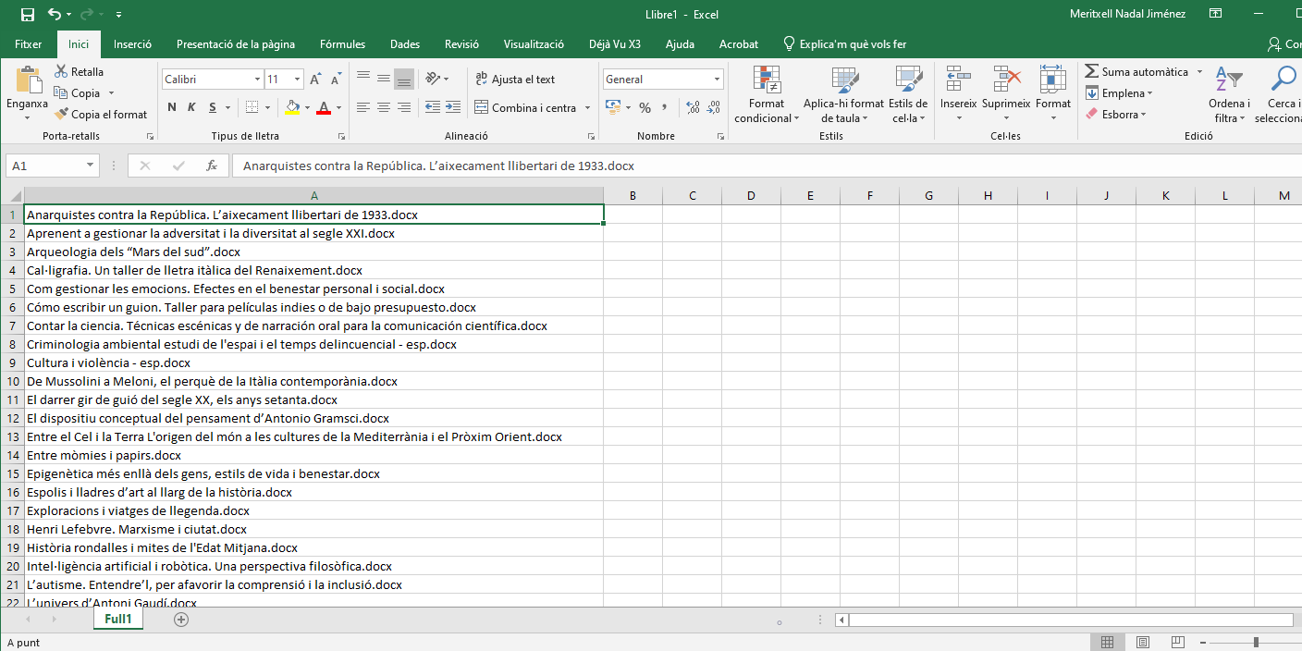Screen dimensions: 1302x651
Task: Click the 'Insereix' cells icon
Action: (x=958, y=94)
